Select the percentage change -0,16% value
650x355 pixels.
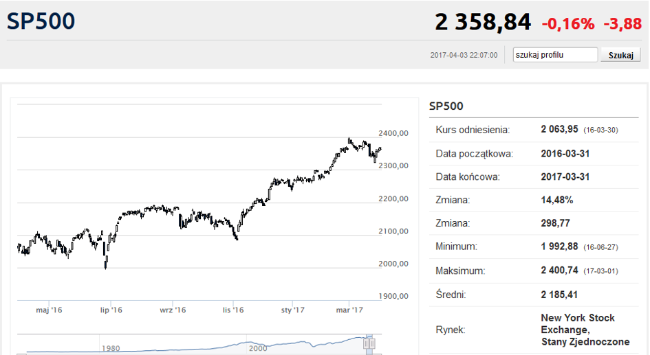pos(568,23)
